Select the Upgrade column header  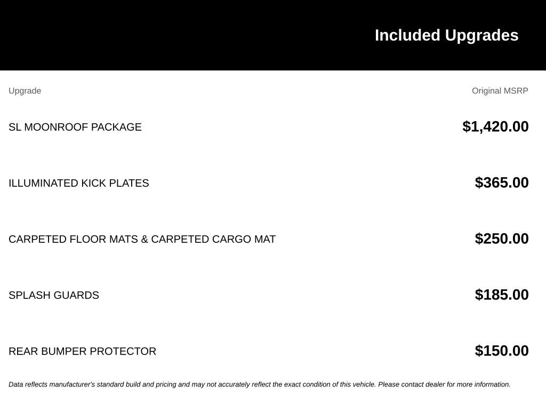click(25, 91)
